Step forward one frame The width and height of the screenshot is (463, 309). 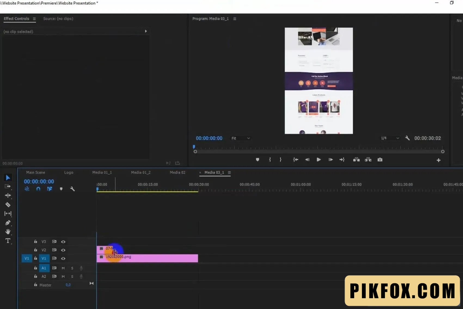click(x=330, y=160)
